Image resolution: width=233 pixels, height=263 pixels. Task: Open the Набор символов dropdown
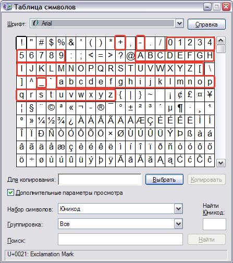tap(178, 209)
